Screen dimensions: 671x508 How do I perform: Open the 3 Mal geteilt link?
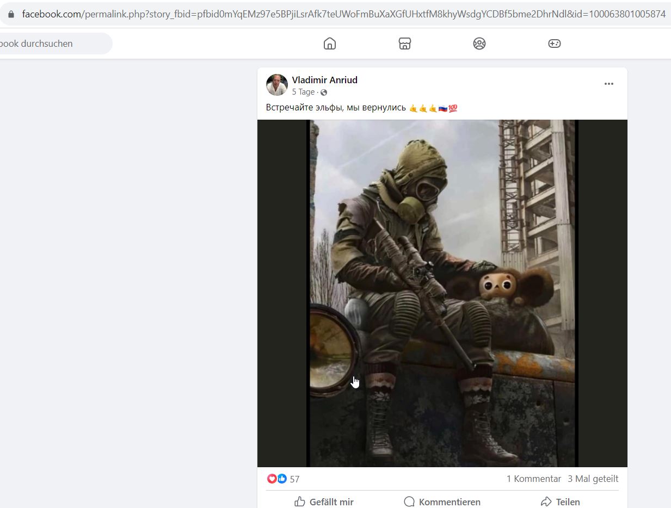click(x=593, y=479)
